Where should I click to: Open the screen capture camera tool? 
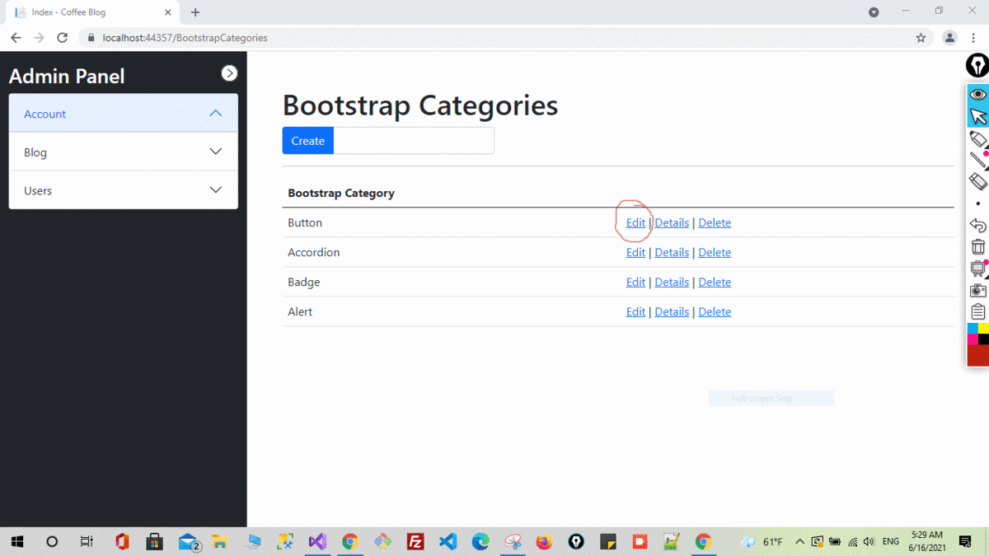tap(977, 290)
